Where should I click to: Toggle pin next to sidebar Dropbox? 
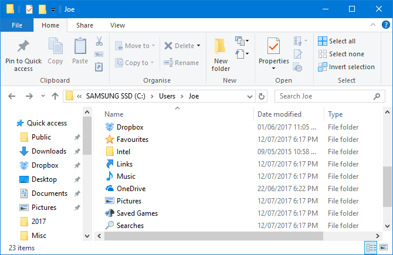point(77,165)
